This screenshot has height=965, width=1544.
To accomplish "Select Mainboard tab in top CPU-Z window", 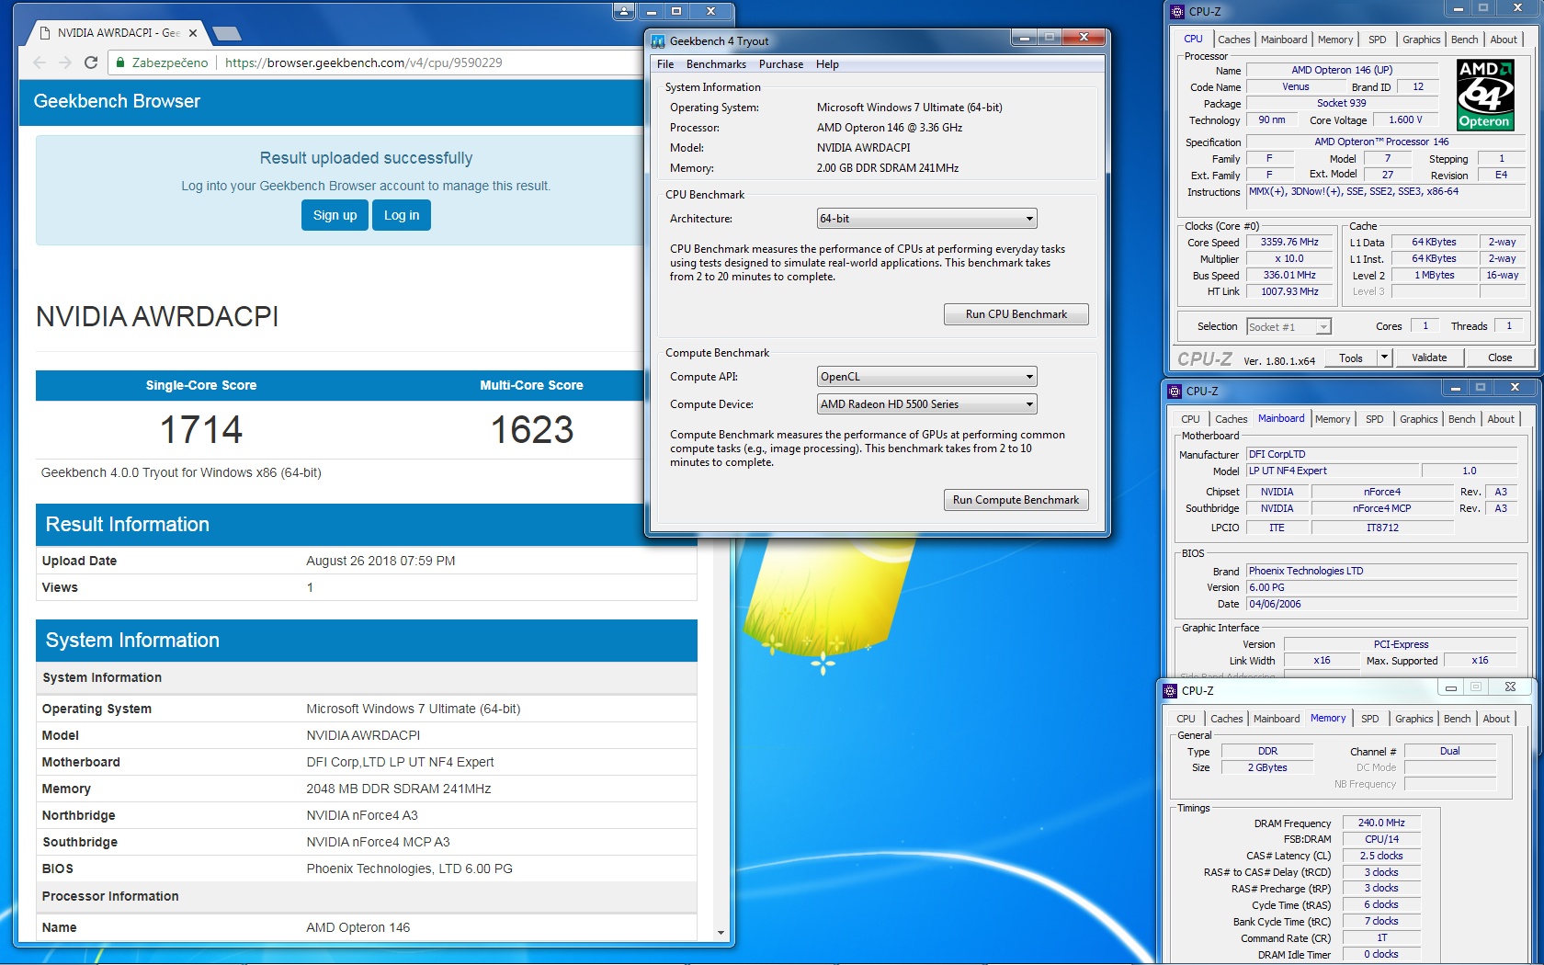I will tap(1284, 40).
